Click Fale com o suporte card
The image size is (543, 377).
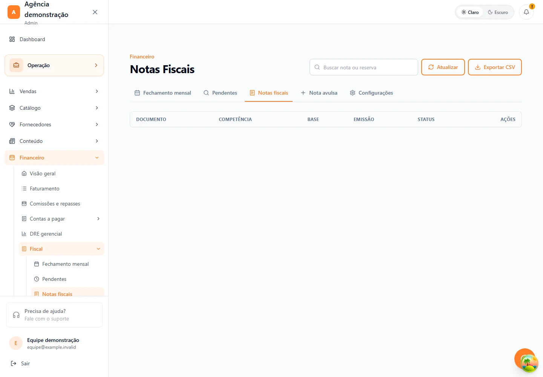[x=54, y=315]
